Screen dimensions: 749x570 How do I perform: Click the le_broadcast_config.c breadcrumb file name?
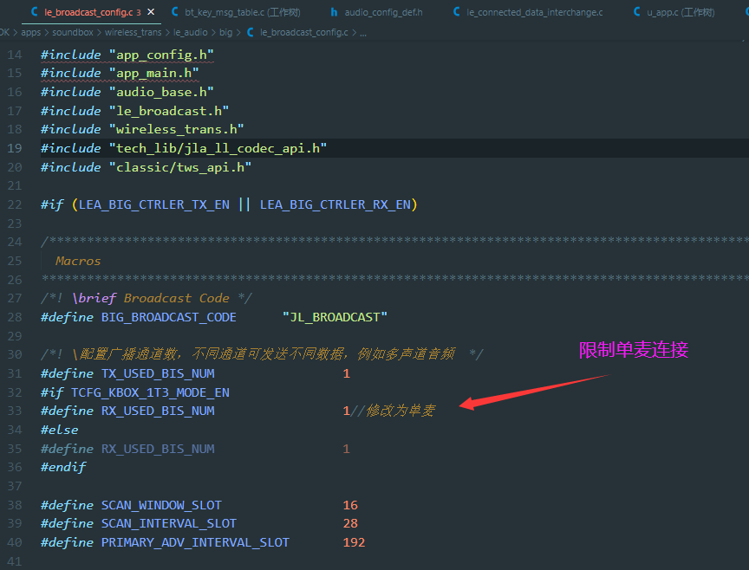coord(304,32)
